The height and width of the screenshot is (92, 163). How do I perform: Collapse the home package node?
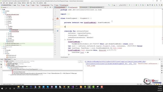pyautogui.click(x=7, y=28)
